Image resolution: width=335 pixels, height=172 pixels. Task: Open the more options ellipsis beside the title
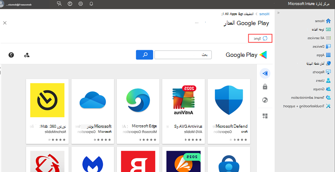(x=196, y=23)
